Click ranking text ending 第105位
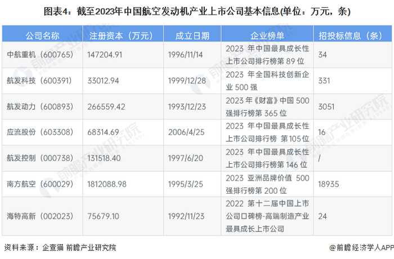Image resolution: width=394 pixels, height=259 pixels. click(267, 132)
